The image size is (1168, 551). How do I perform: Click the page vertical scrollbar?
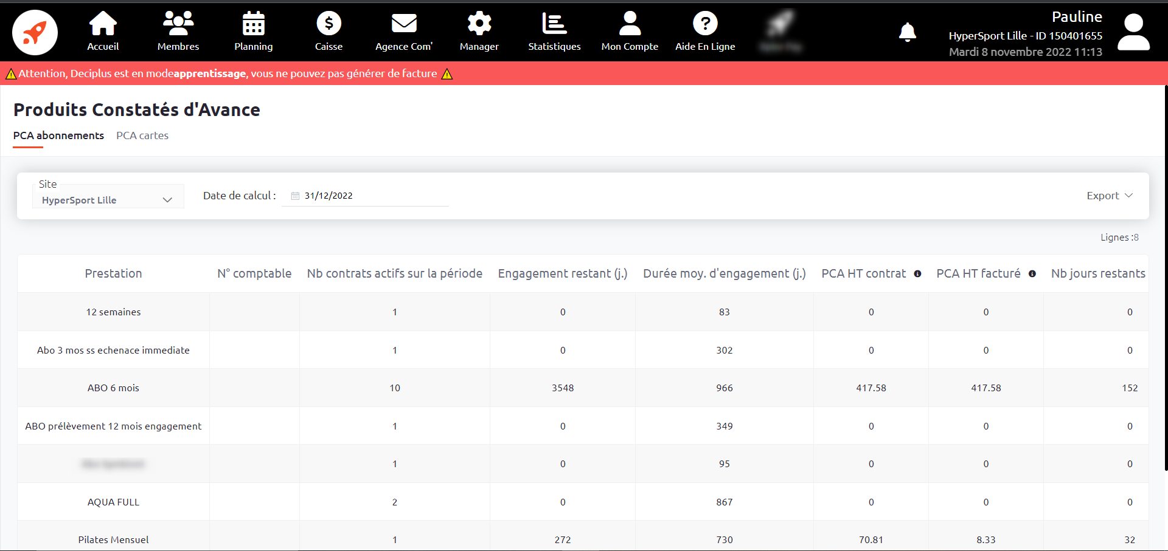pyautogui.click(x=1166, y=278)
